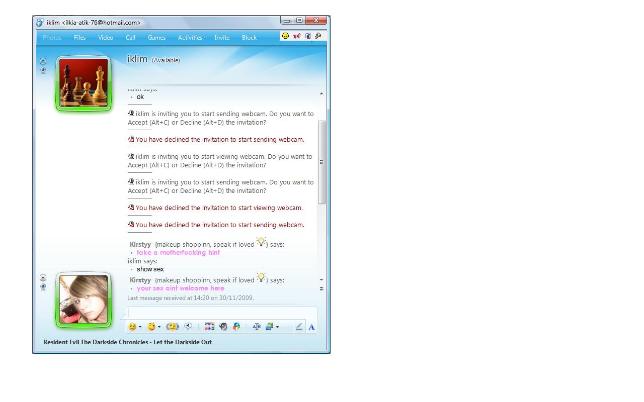Click your own display picture
Screen dimensions: 644x402
[84, 300]
